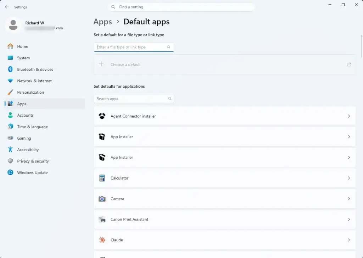Click the Search apps input field
Screen dimensions: 363x258
point(134,99)
